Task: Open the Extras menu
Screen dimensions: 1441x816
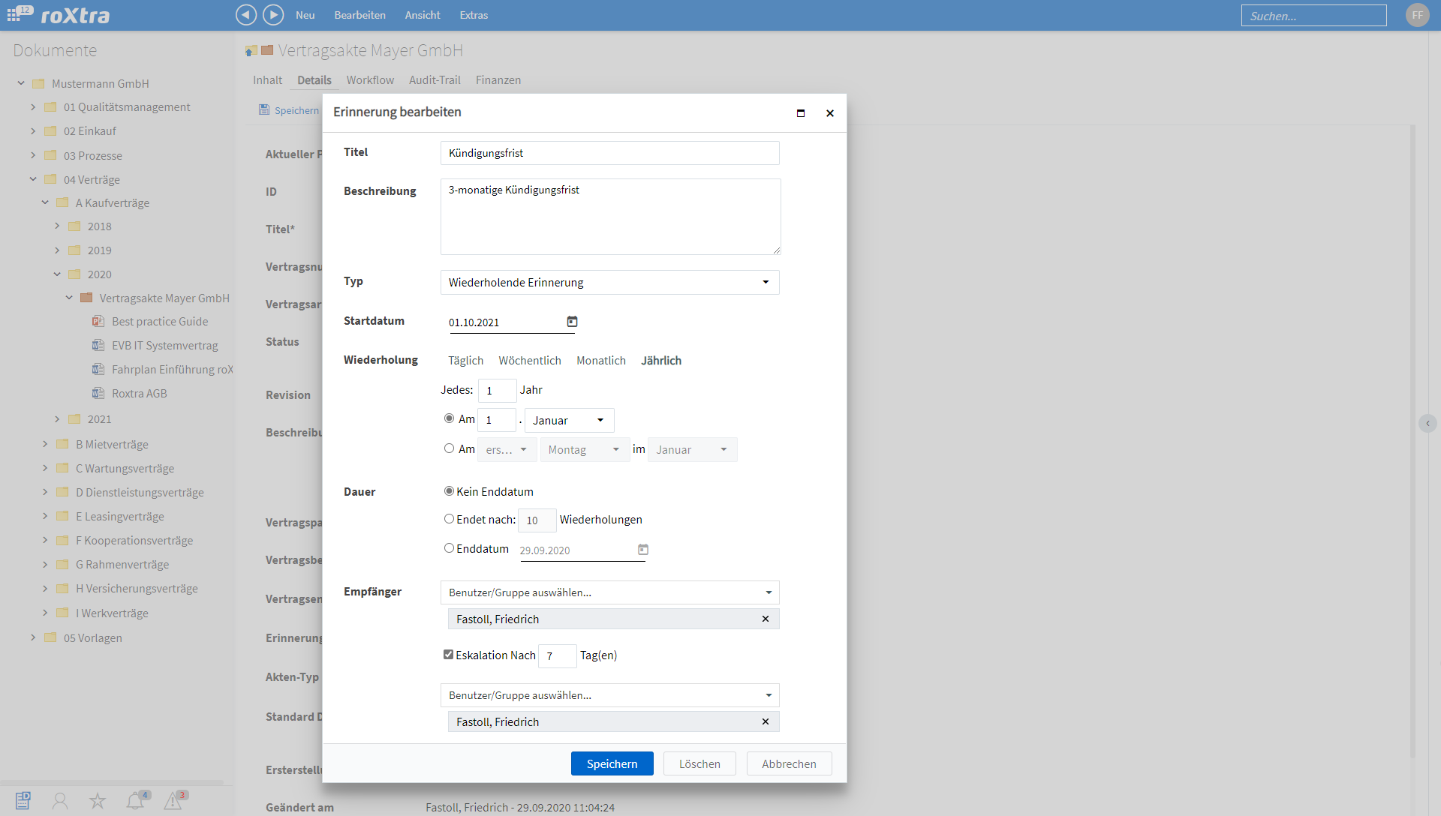Action: pyautogui.click(x=473, y=15)
